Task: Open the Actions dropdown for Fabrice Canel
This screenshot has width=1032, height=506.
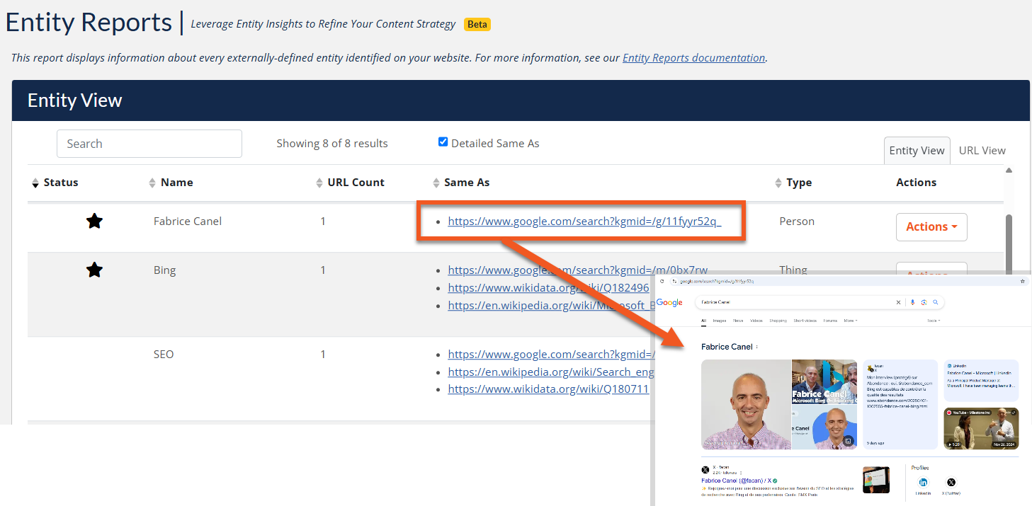Action: pos(931,227)
